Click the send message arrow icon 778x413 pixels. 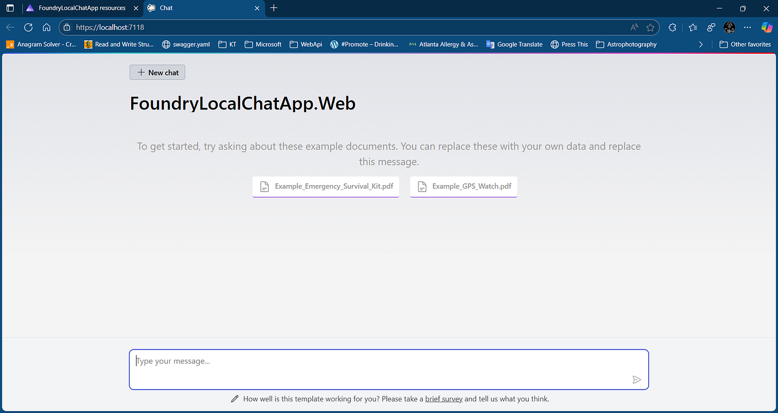point(636,379)
